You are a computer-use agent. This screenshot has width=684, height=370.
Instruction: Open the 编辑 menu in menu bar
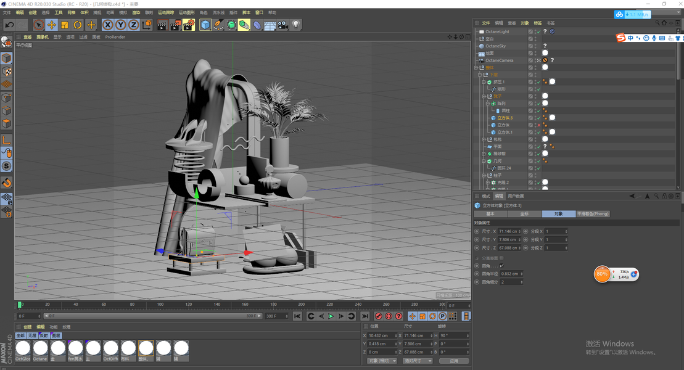tap(20, 13)
